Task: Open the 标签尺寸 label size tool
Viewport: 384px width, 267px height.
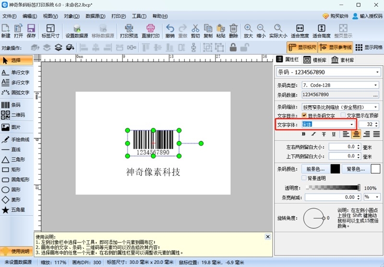Action: coord(50,31)
